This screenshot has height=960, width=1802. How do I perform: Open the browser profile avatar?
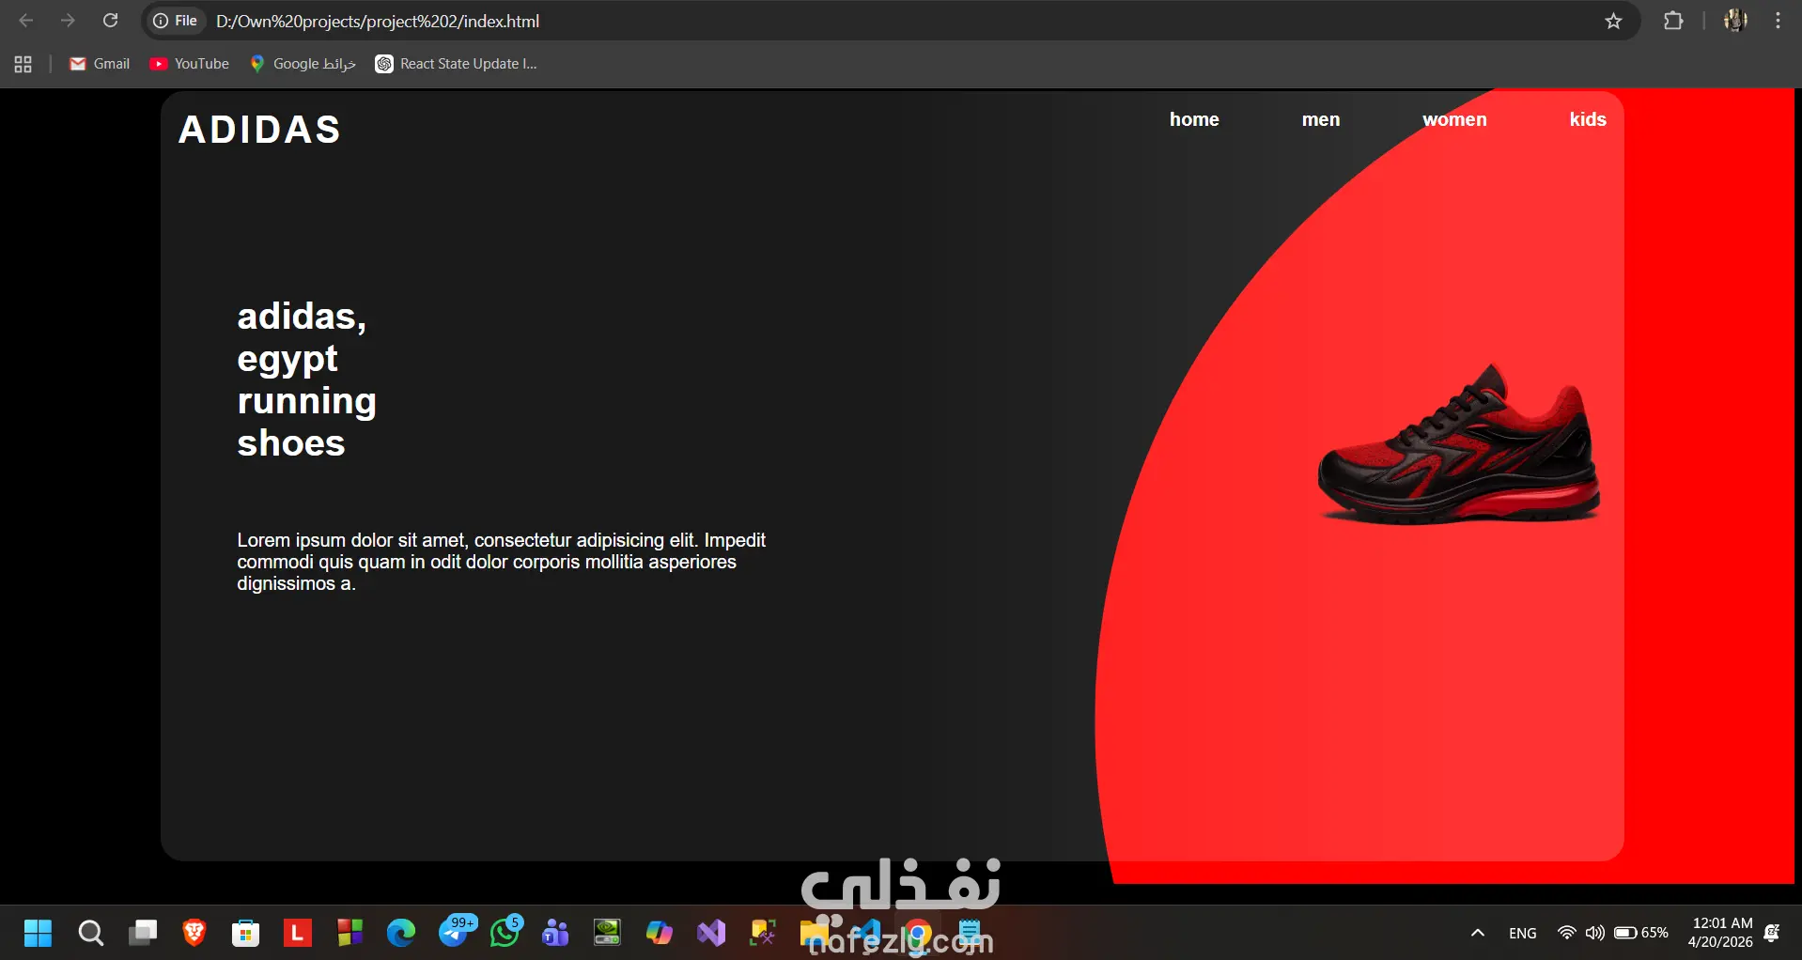(x=1735, y=21)
